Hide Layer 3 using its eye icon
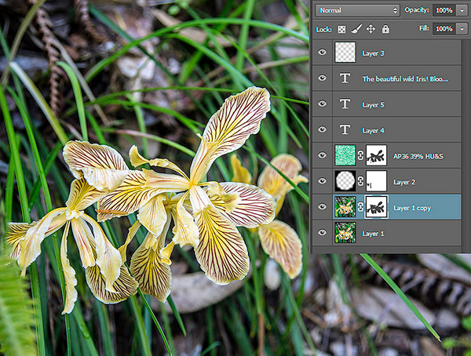This screenshot has width=471, height=356. point(322,53)
